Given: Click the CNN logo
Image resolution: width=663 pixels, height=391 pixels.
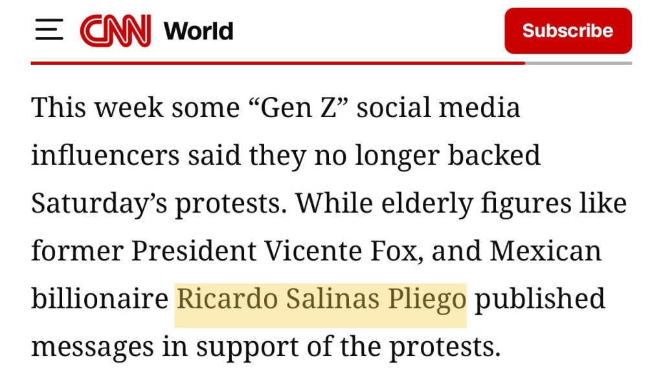Looking at the screenshot, I should (x=115, y=30).
